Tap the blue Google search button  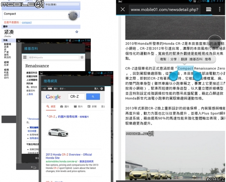click(93, 96)
